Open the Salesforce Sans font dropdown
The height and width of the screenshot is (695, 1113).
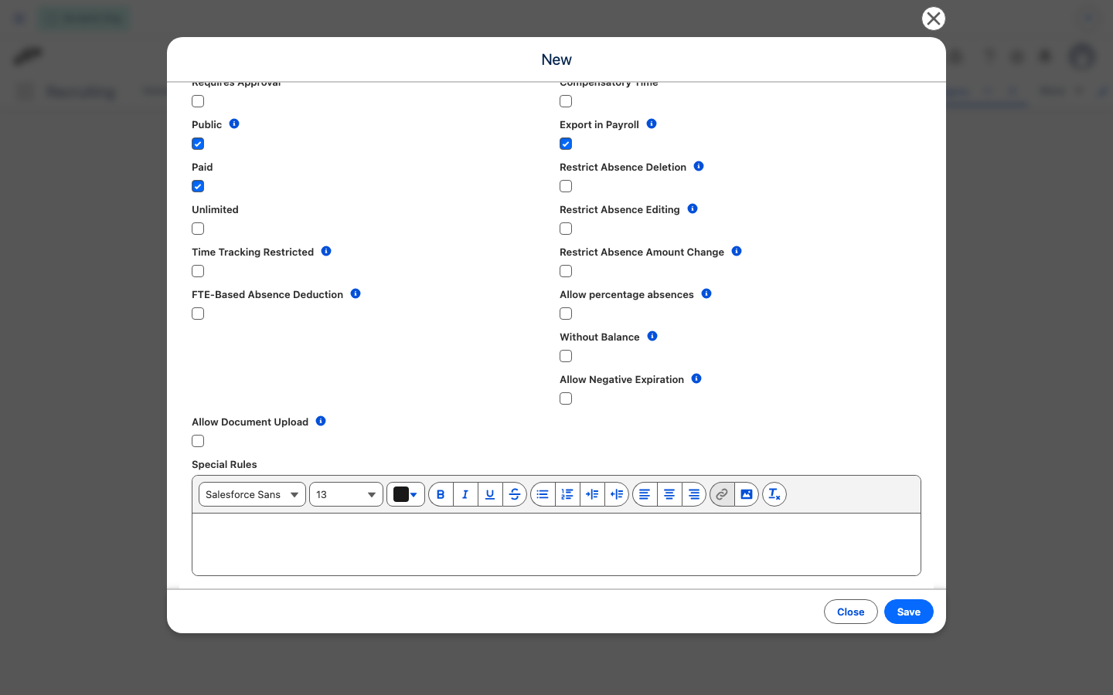[252, 494]
